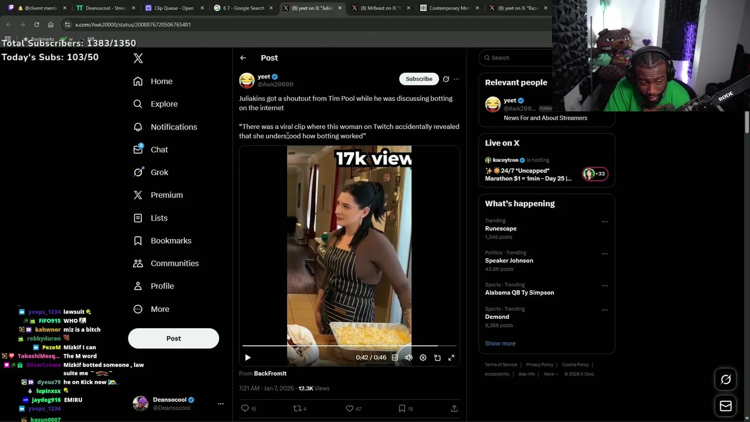Click the Grok explain icon beside Subscribe

pos(446,79)
